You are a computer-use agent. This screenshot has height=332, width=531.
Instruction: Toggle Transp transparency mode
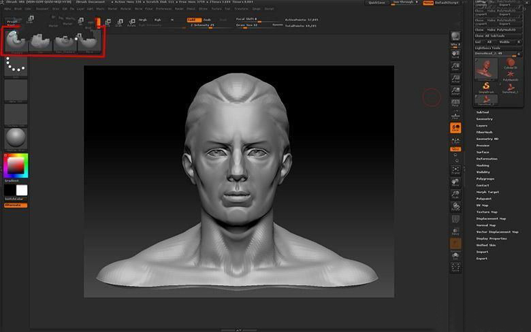pyautogui.click(x=455, y=231)
